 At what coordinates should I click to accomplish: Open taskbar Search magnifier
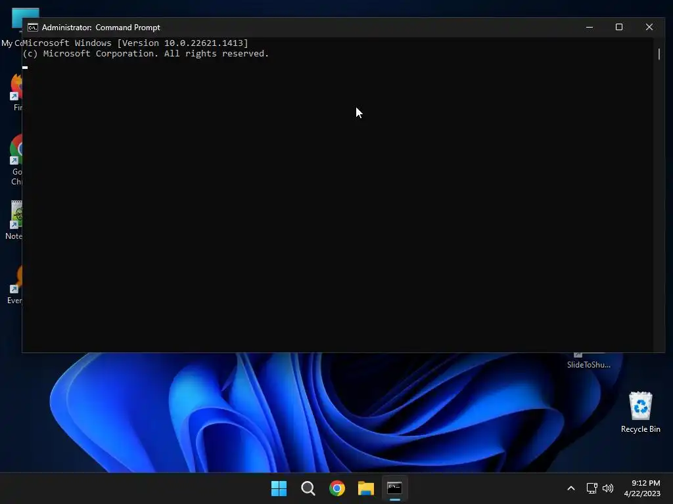pos(308,488)
